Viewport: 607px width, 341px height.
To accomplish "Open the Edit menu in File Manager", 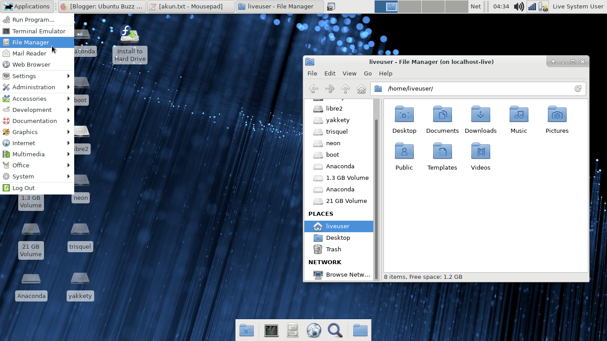I will [330, 73].
